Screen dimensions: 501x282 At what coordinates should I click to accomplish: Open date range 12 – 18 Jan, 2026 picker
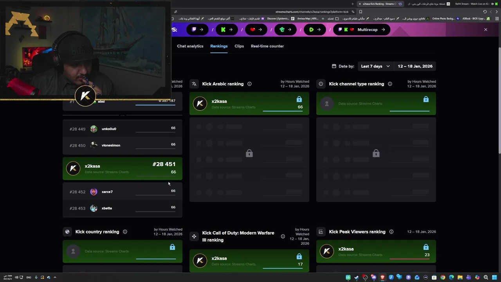pyautogui.click(x=415, y=66)
